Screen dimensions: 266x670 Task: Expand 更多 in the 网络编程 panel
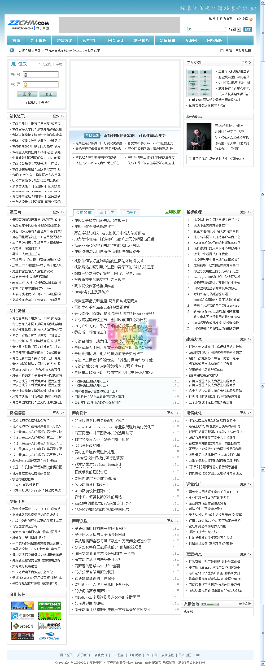point(58,413)
